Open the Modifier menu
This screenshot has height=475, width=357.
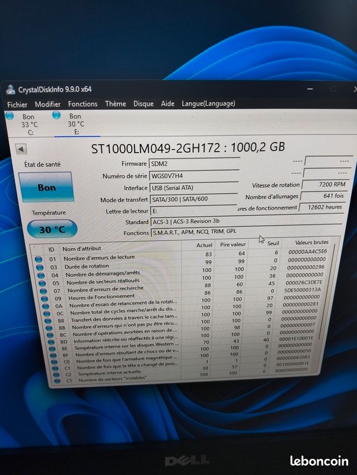[x=47, y=104]
